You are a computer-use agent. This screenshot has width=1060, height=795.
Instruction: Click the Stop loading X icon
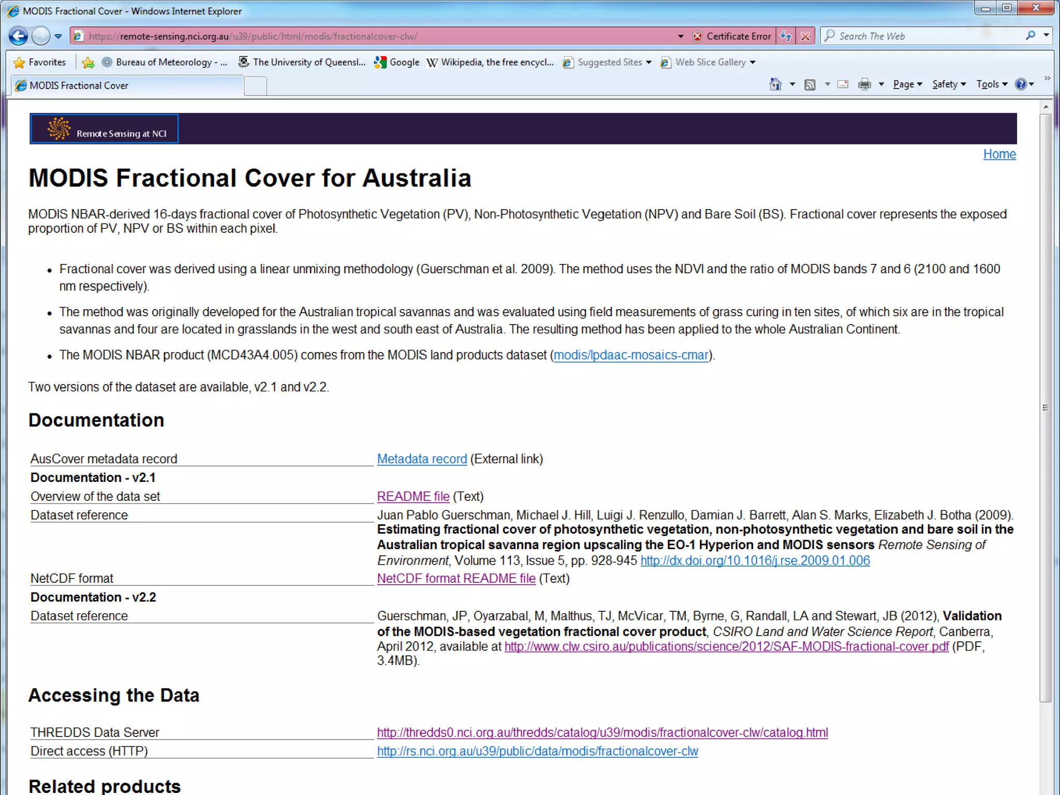[x=805, y=36]
